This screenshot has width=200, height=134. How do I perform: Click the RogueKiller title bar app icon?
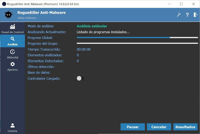tap(4, 4)
